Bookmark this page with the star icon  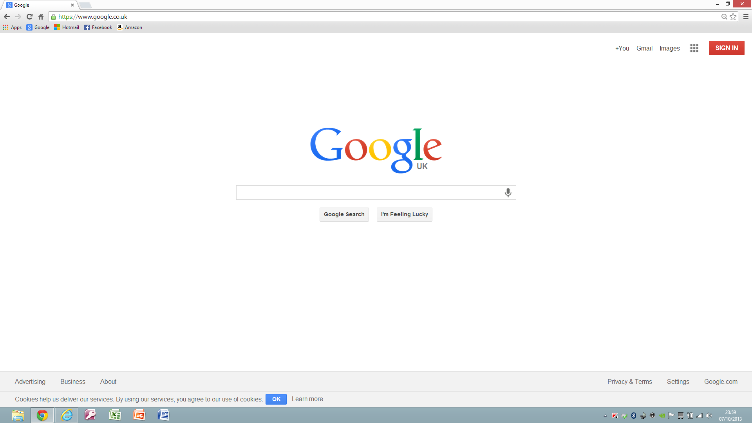(733, 16)
